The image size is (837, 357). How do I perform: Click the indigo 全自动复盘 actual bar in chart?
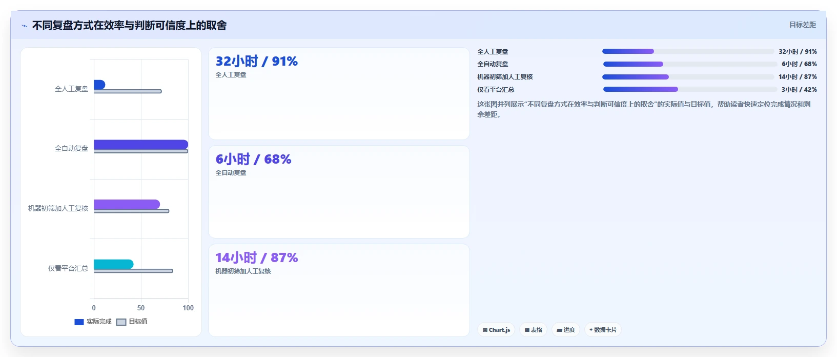pos(141,145)
